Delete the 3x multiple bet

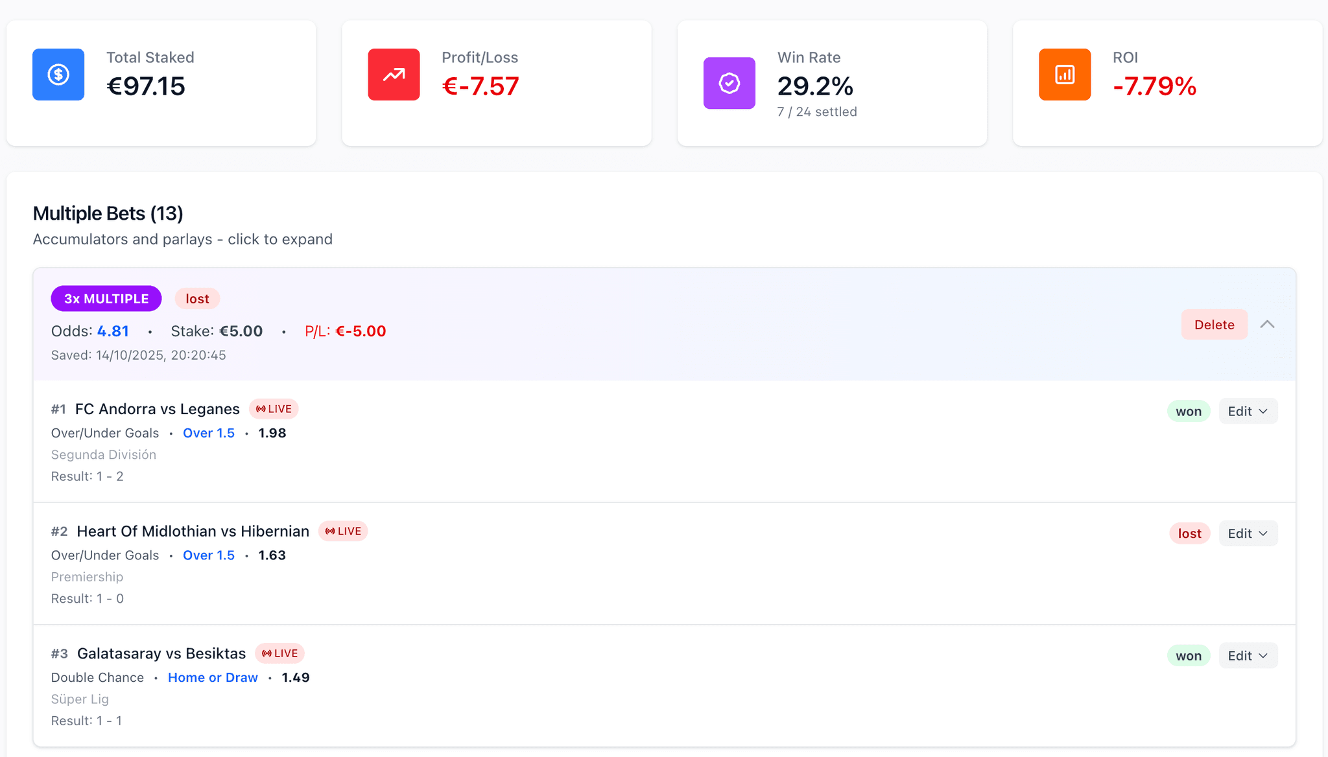coord(1214,325)
